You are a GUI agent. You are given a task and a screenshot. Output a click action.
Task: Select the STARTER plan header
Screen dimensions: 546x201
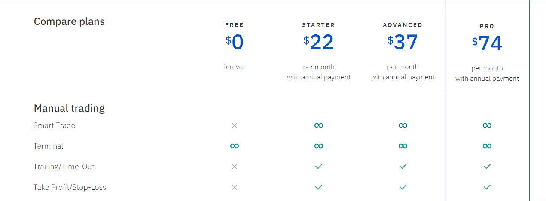click(x=319, y=25)
